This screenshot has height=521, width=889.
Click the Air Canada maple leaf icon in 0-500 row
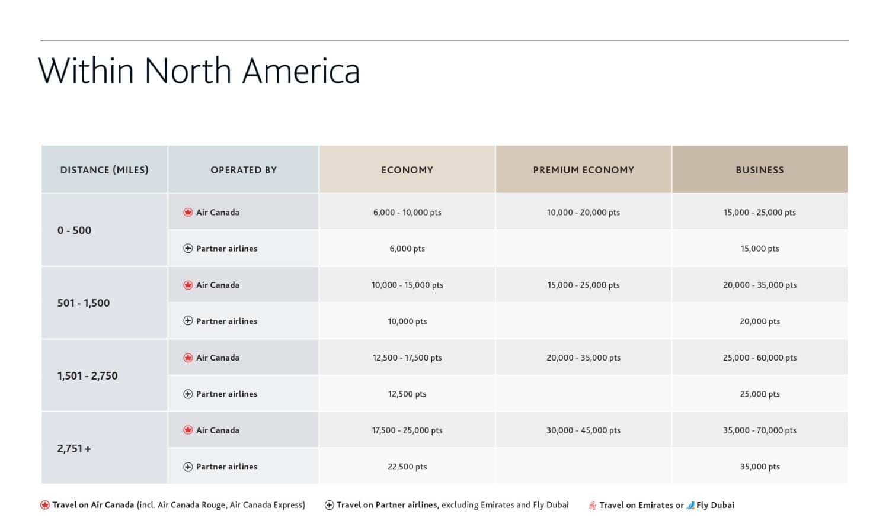coord(188,212)
